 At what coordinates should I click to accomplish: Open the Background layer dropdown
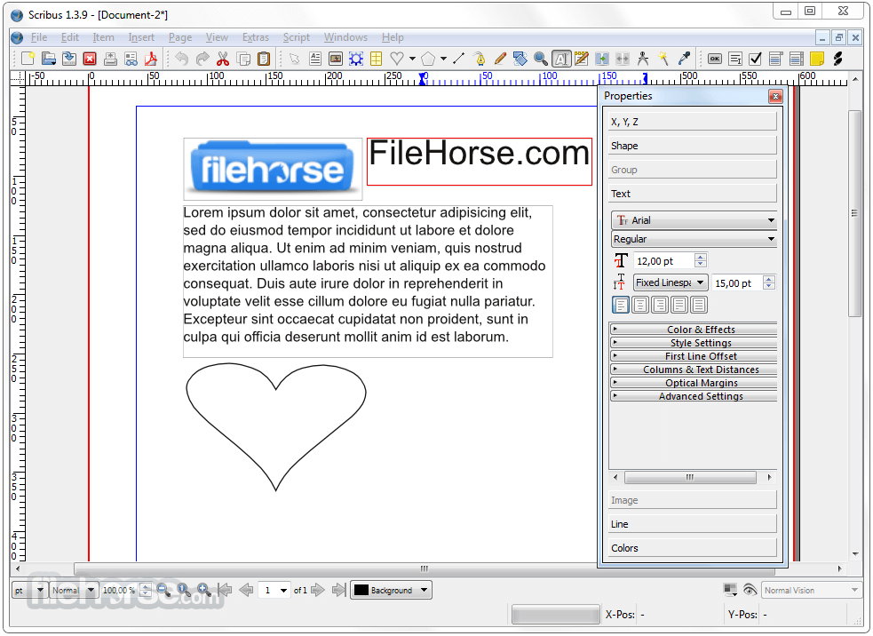tap(391, 591)
